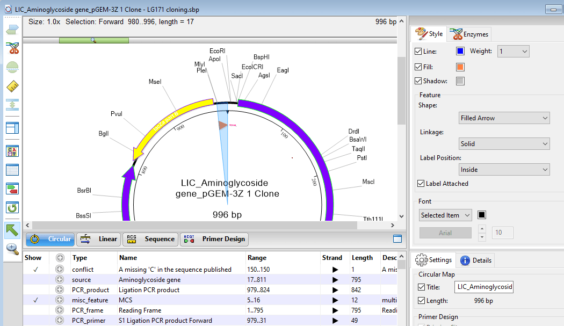Image resolution: width=564 pixels, height=326 pixels.
Task: Click the pale green feature arrow toolbar icon
Action: point(12,30)
